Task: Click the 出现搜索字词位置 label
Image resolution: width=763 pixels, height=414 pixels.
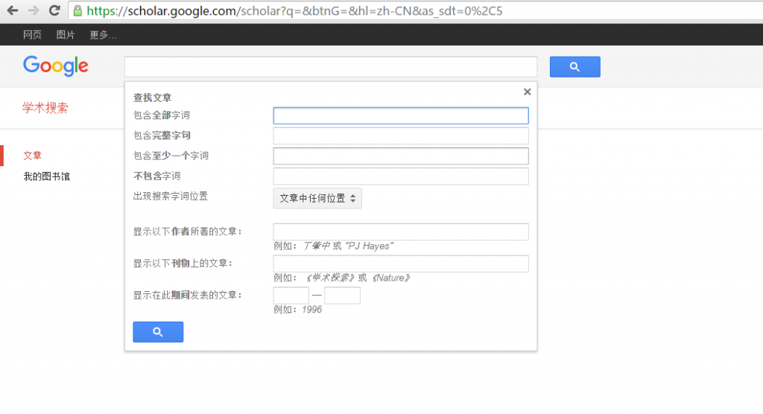Action: [x=171, y=196]
